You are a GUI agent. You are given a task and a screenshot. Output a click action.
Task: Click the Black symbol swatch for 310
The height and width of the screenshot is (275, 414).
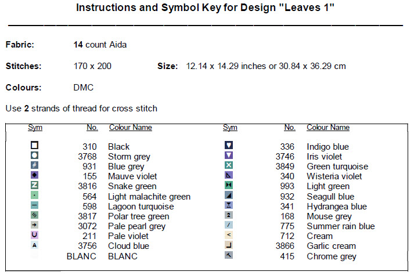tap(34, 146)
